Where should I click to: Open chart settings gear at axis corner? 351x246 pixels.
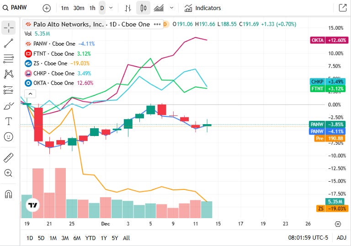(338, 224)
